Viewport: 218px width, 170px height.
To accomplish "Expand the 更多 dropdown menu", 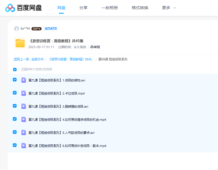I will pyautogui.click(x=169, y=8).
